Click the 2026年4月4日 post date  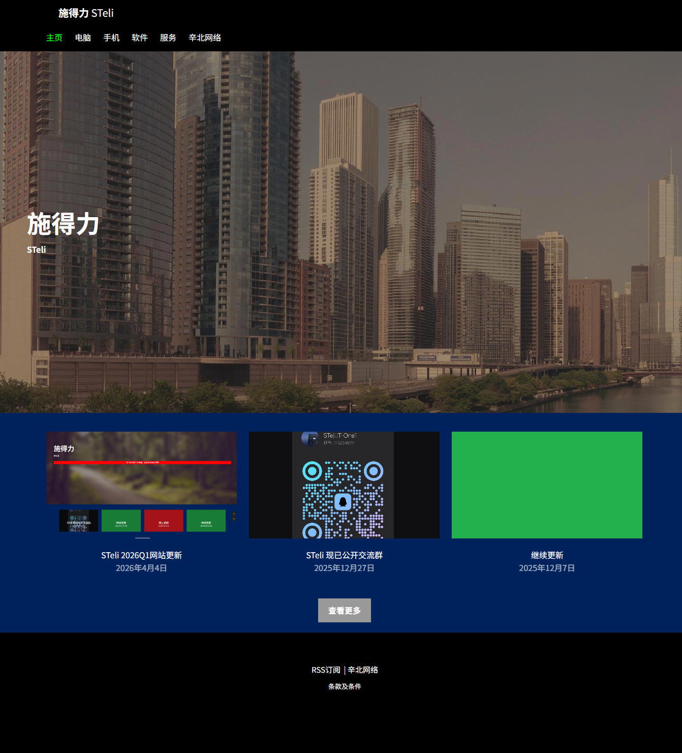pos(141,568)
